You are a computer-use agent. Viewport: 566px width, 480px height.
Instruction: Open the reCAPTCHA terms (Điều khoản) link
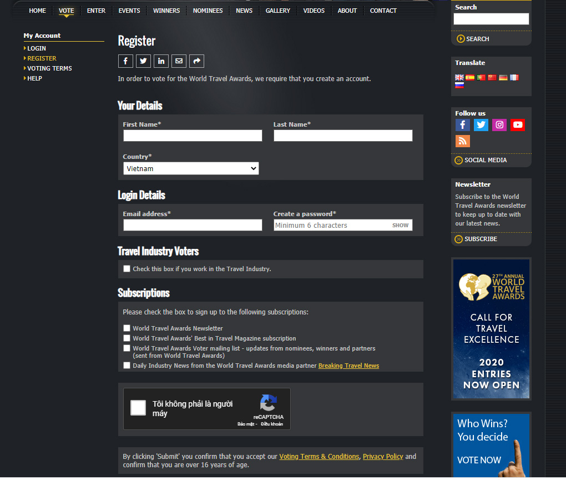[272, 424]
